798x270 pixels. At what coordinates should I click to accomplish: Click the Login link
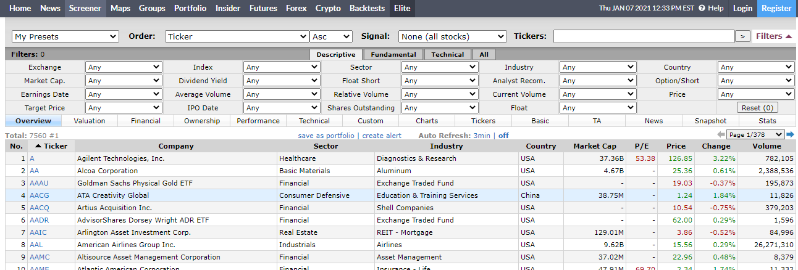(x=742, y=8)
